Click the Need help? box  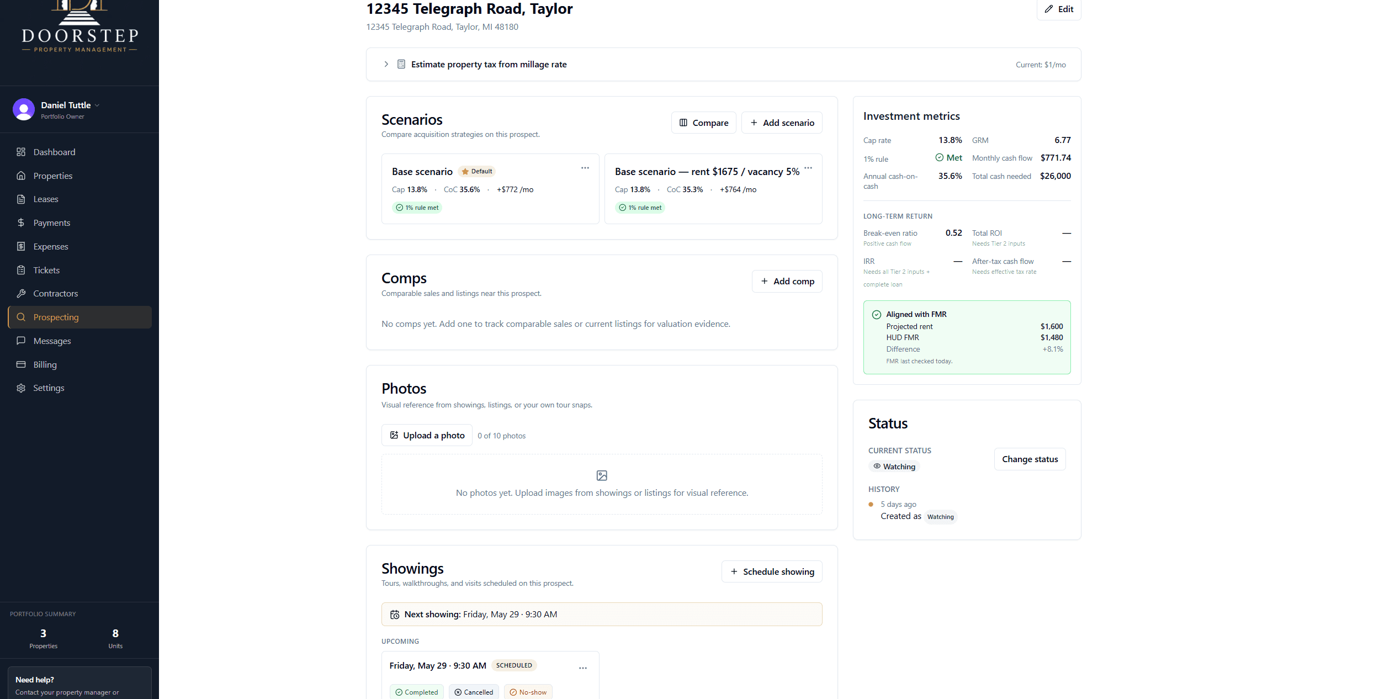point(79,683)
